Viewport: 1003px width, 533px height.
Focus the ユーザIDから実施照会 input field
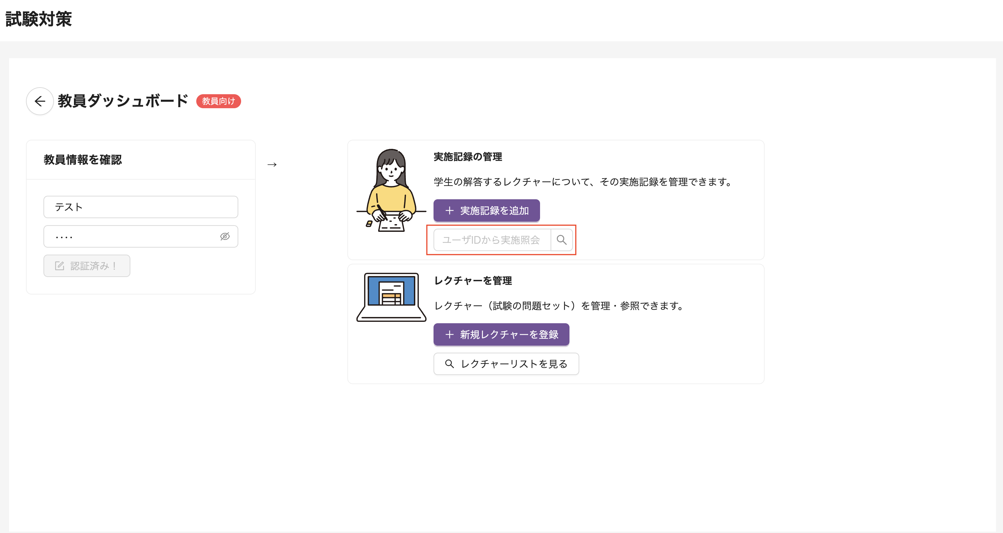[x=492, y=240]
